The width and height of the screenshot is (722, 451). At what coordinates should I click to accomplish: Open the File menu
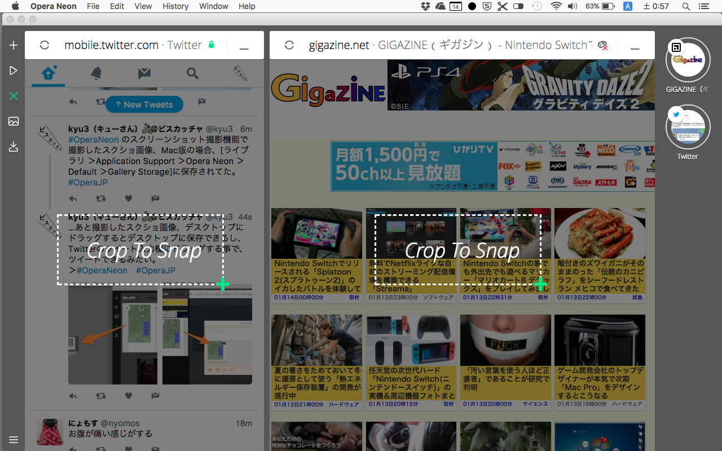tap(93, 6)
